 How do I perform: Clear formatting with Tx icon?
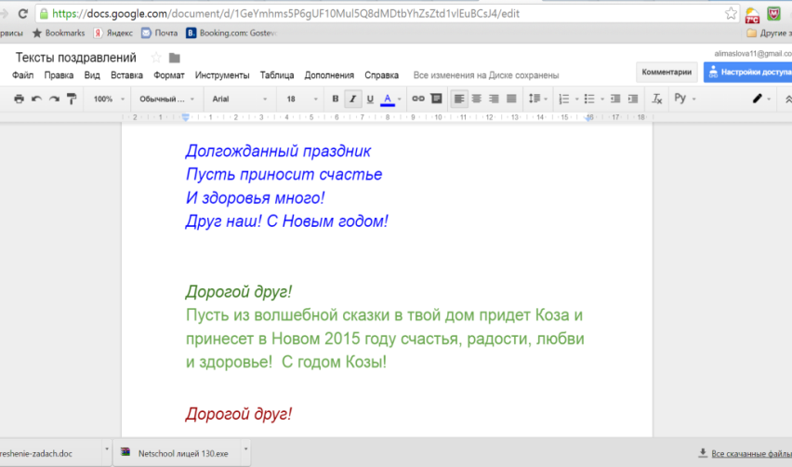pos(657,99)
